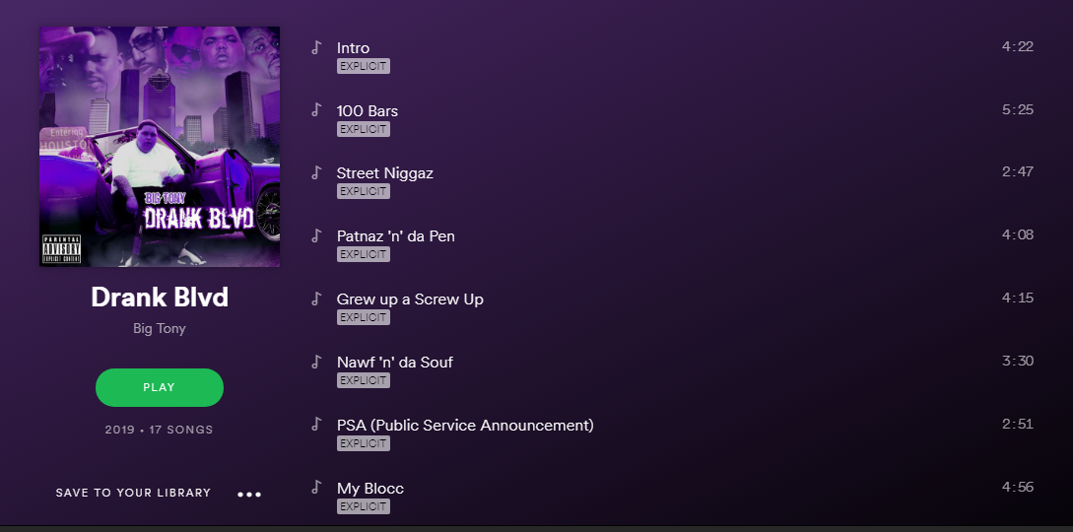Click the note icon beside Nawf 'n' da Souf
Viewport: 1073px width, 532px height.
(x=316, y=363)
